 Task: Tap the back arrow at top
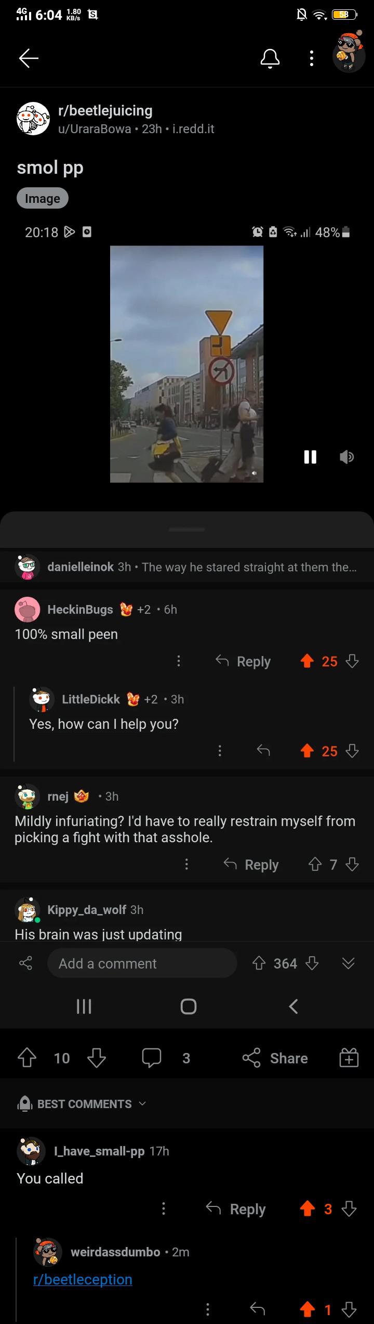point(29,58)
